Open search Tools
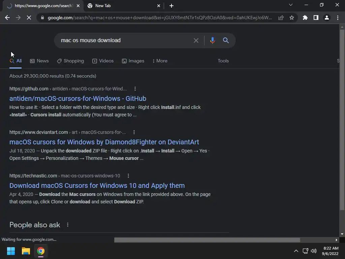The image size is (345, 259). 223,61
